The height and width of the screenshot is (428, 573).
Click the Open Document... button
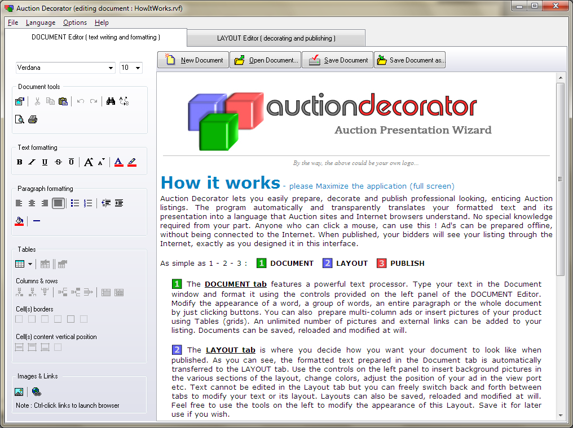[x=266, y=60]
